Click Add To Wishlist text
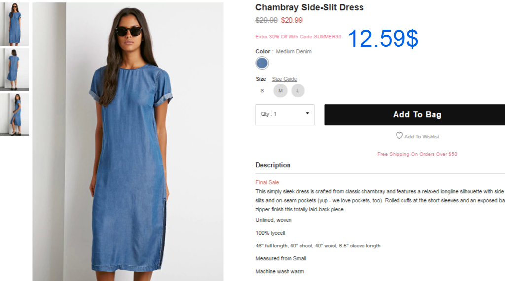This screenshot has width=505, height=281. (x=422, y=137)
